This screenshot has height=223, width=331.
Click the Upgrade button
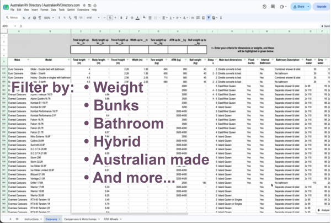point(321,7)
